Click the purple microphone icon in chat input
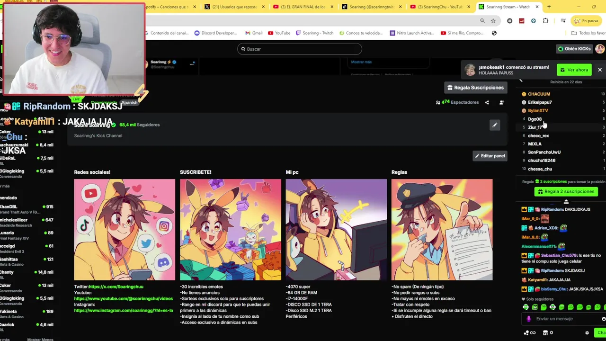 tap(529, 319)
